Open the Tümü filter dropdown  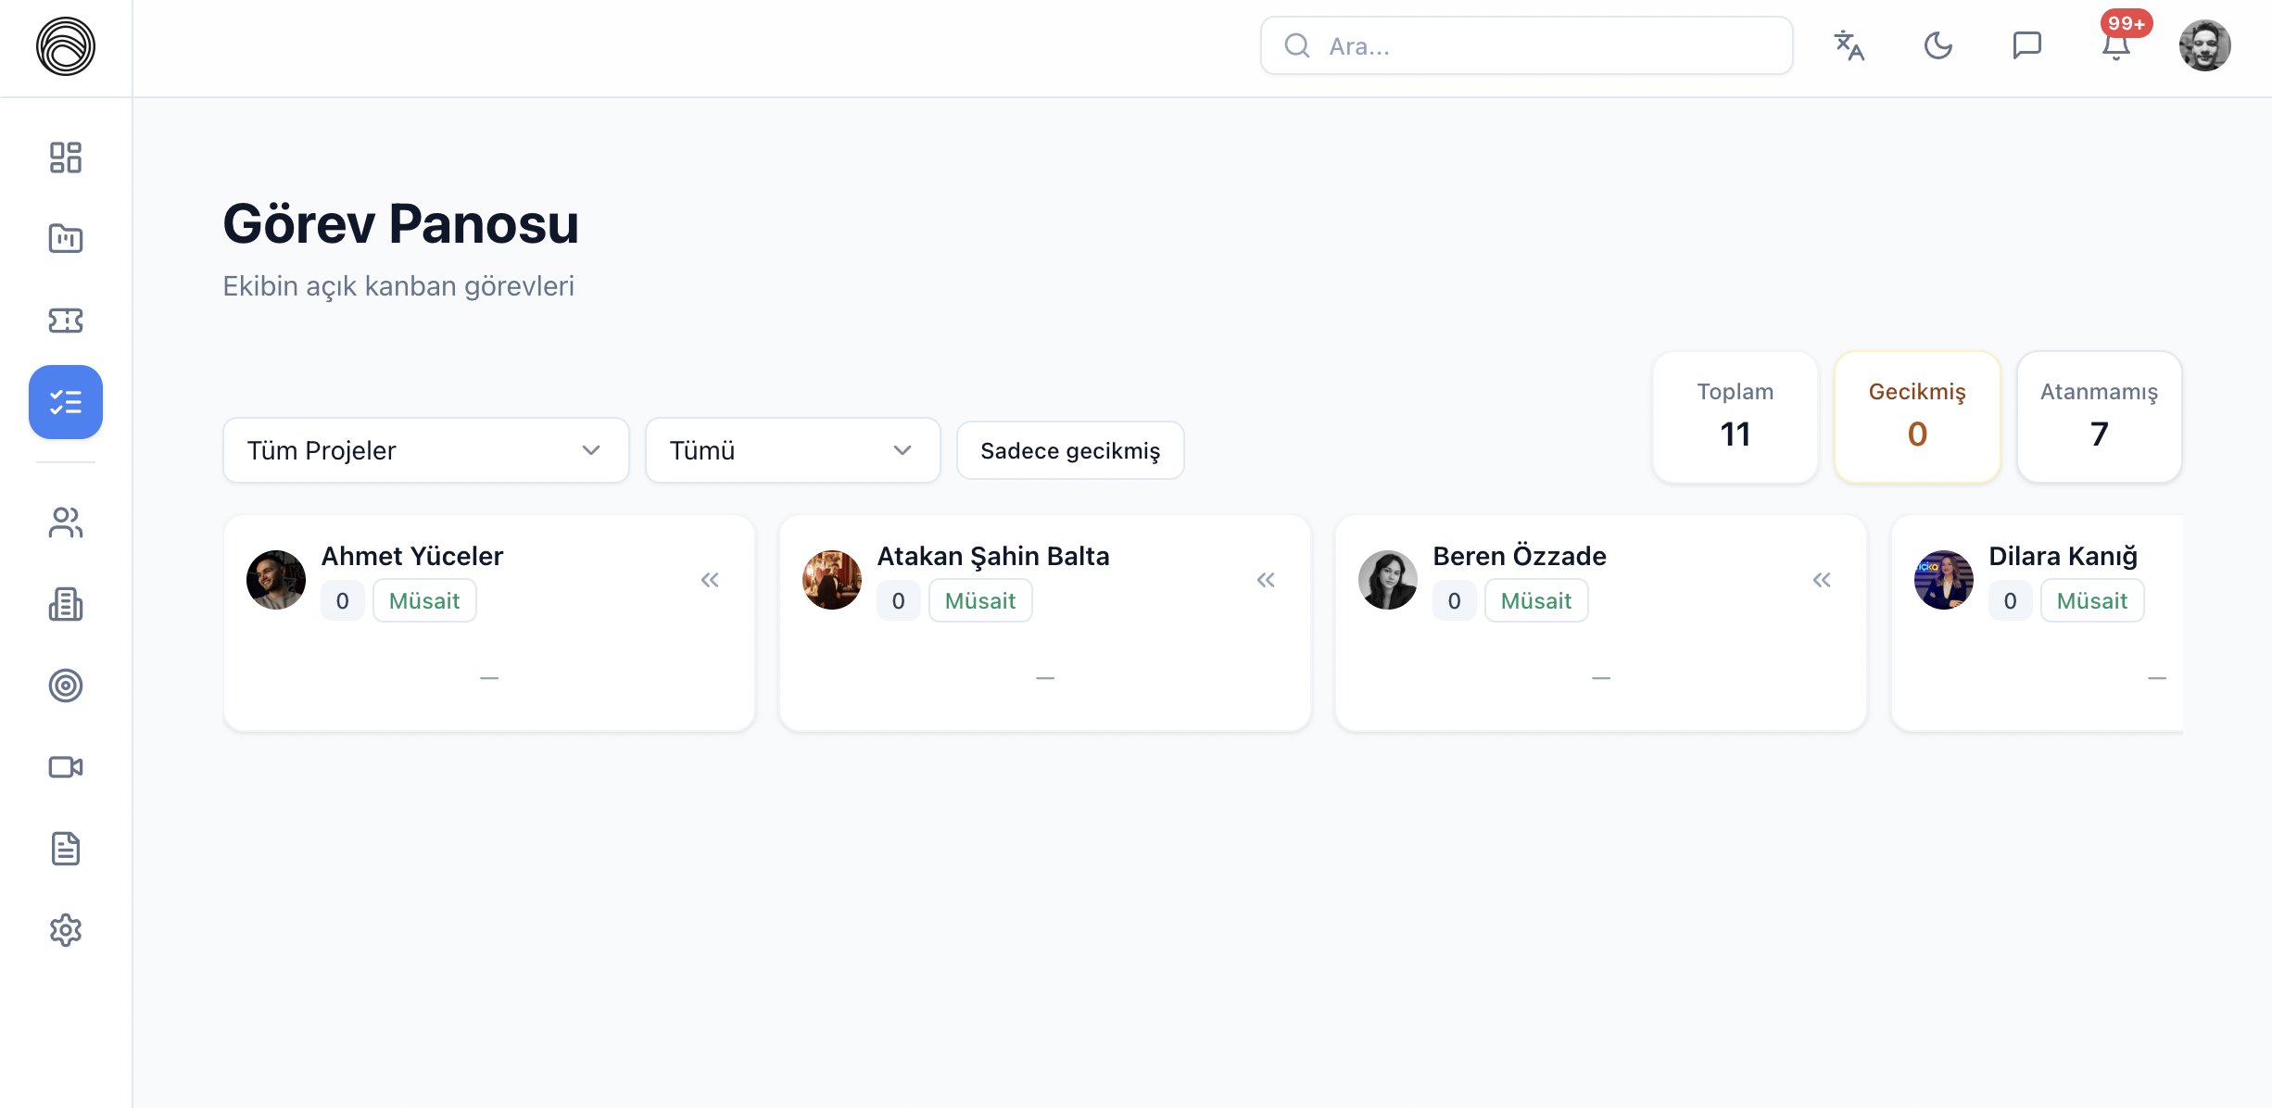(793, 450)
